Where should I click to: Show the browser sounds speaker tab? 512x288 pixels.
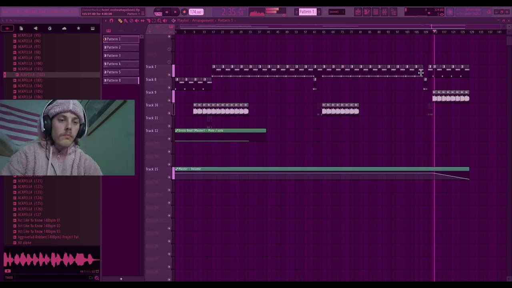point(36,28)
